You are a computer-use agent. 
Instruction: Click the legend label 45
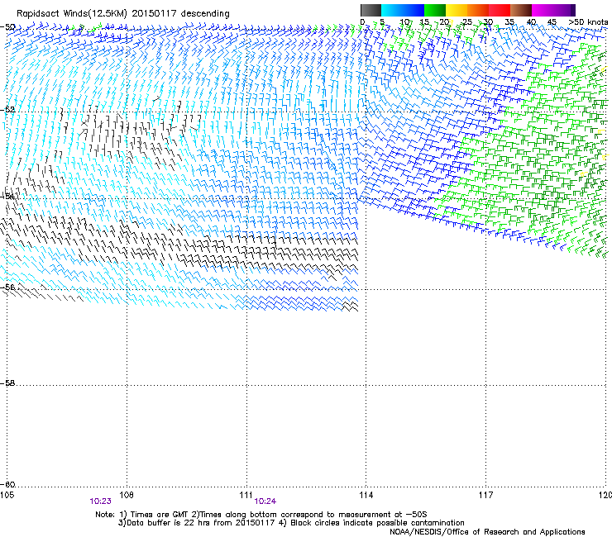point(552,22)
